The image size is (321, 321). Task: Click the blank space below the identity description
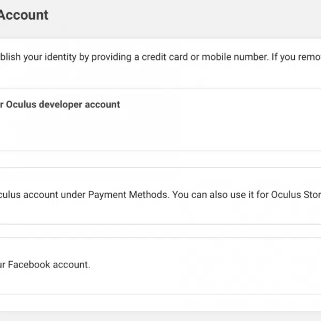pyautogui.click(x=160, y=76)
